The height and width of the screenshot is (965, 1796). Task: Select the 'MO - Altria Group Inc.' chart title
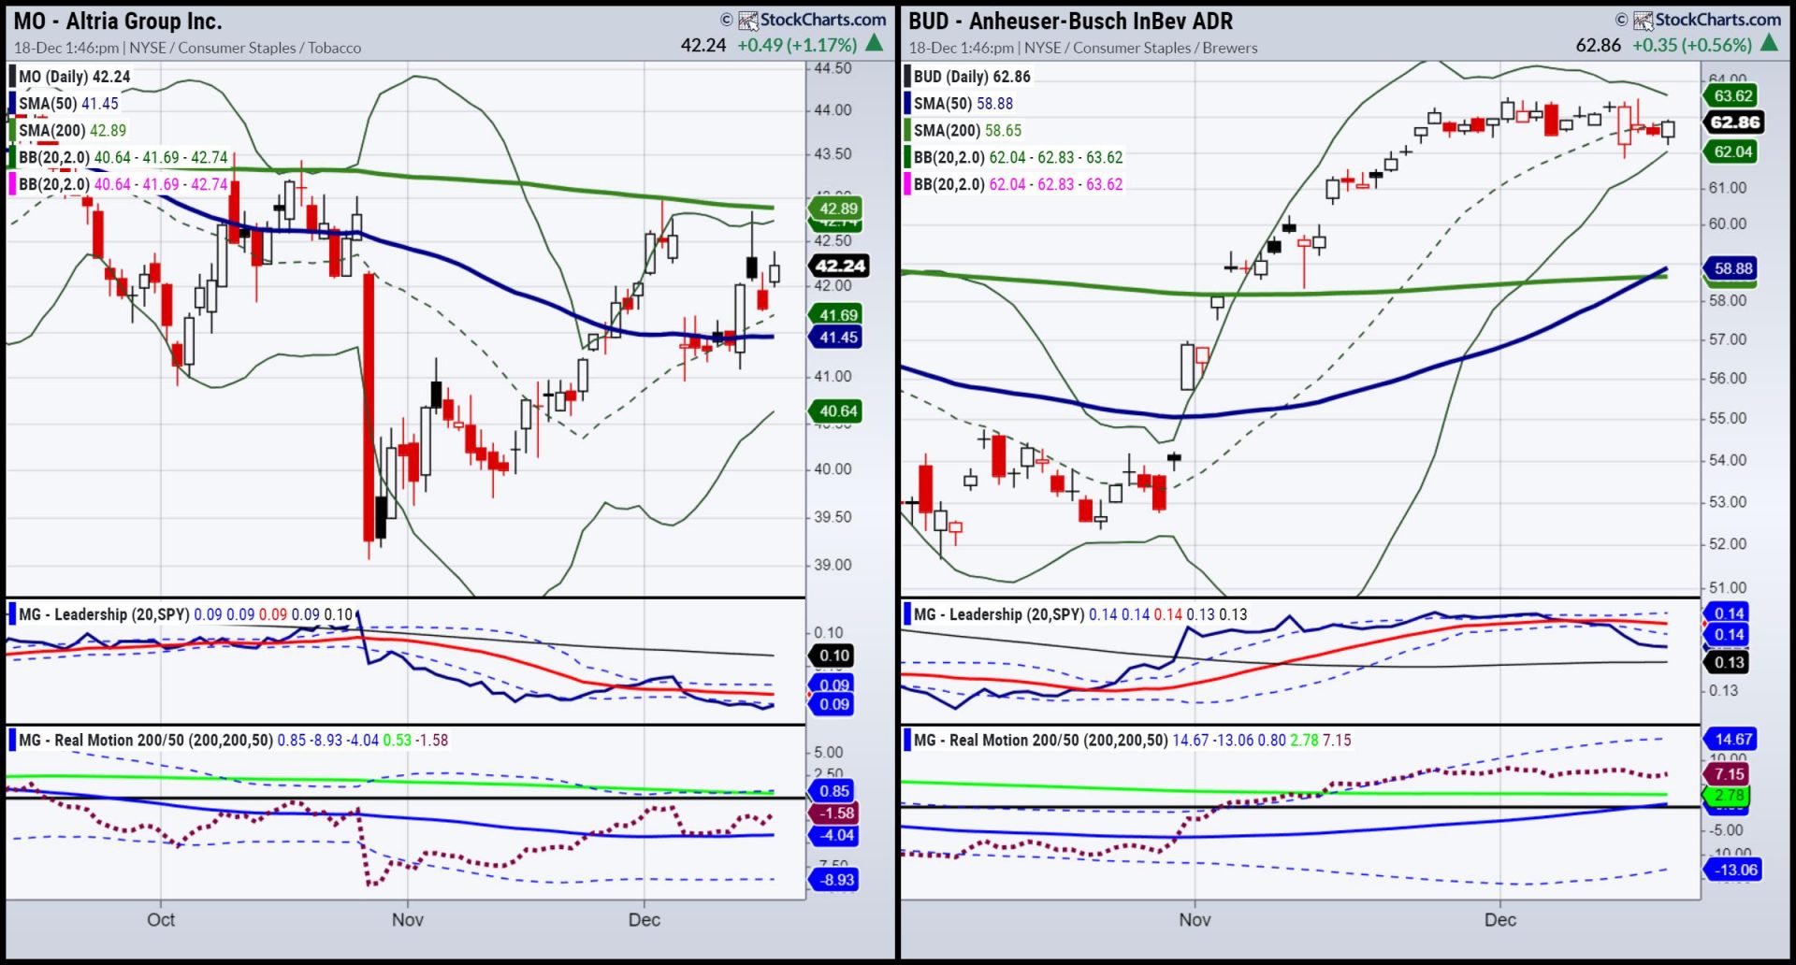coord(118,21)
